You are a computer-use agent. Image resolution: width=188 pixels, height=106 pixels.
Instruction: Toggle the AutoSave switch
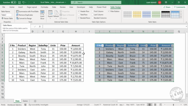pos(14,2)
